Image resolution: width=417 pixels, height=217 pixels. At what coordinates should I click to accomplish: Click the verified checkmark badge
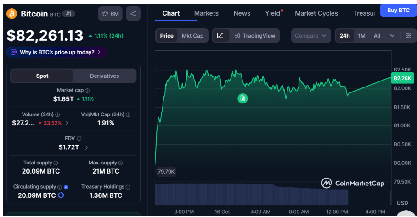66,187
